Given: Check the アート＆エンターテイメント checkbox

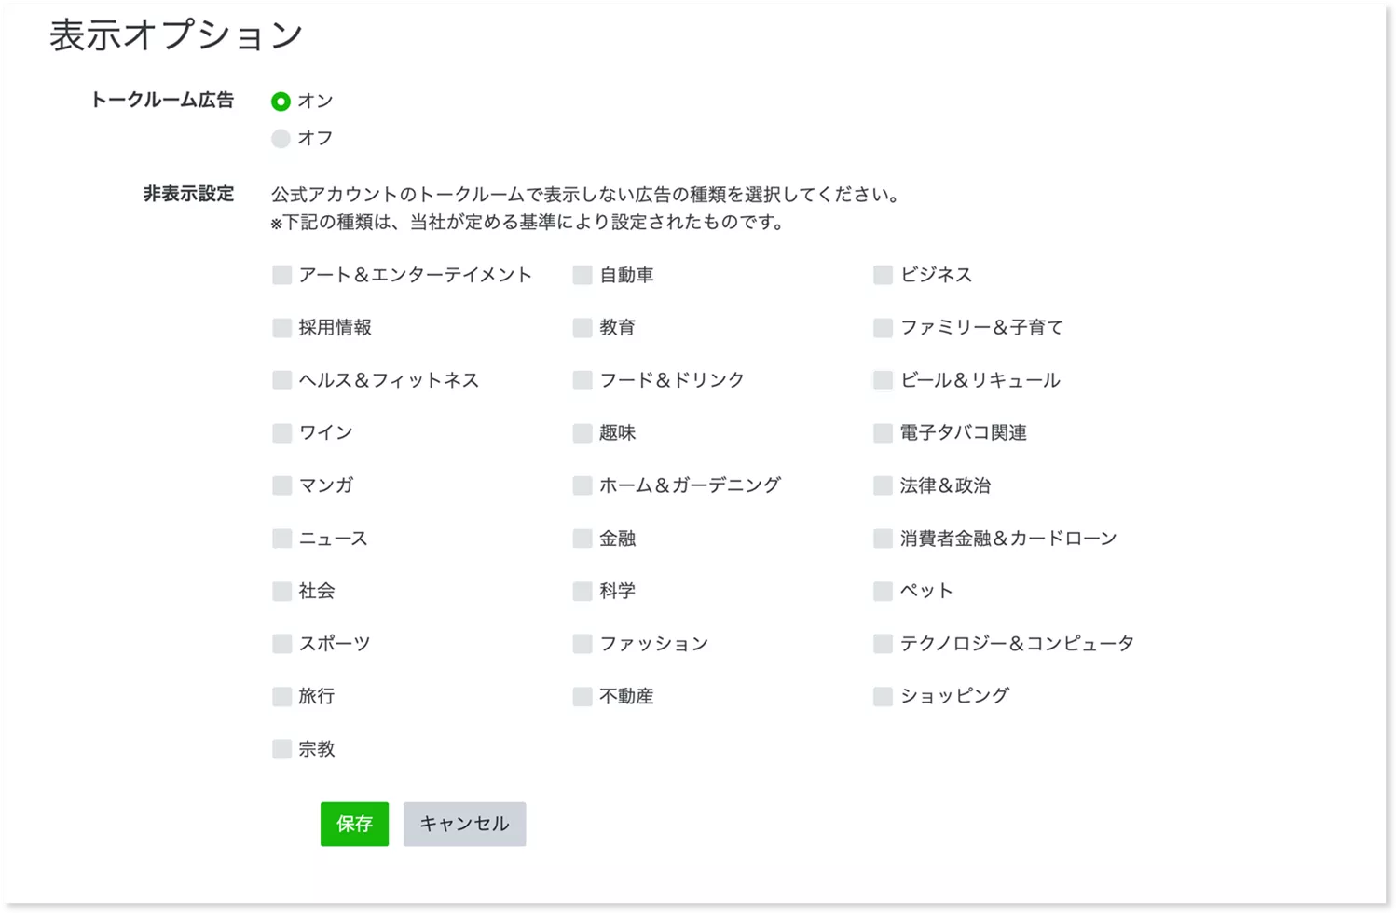Looking at the screenshot, I should 281,275.
